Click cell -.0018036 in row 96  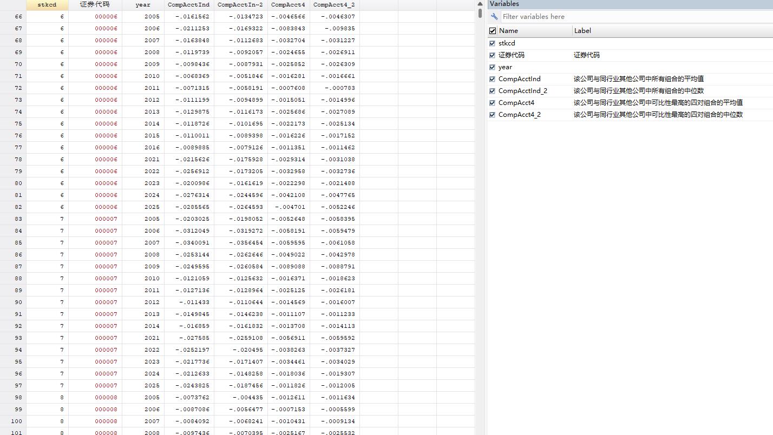289,374
